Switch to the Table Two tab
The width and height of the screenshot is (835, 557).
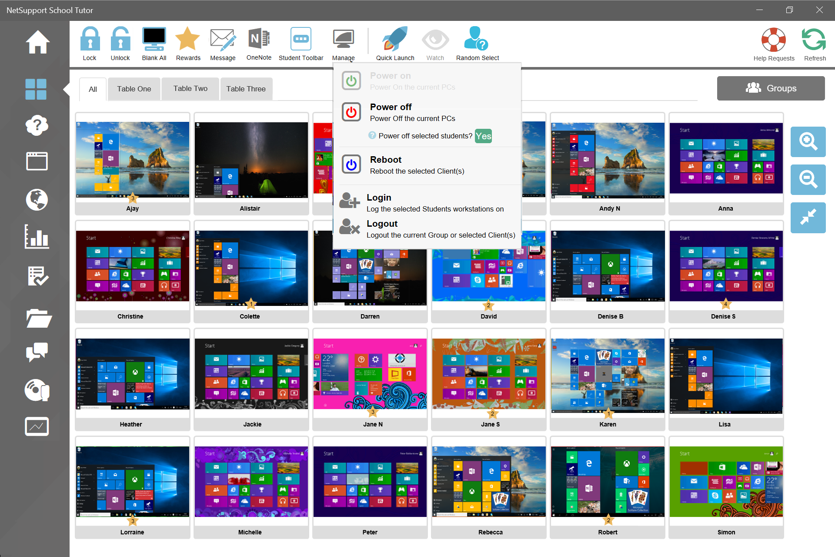tap(190, 89)
